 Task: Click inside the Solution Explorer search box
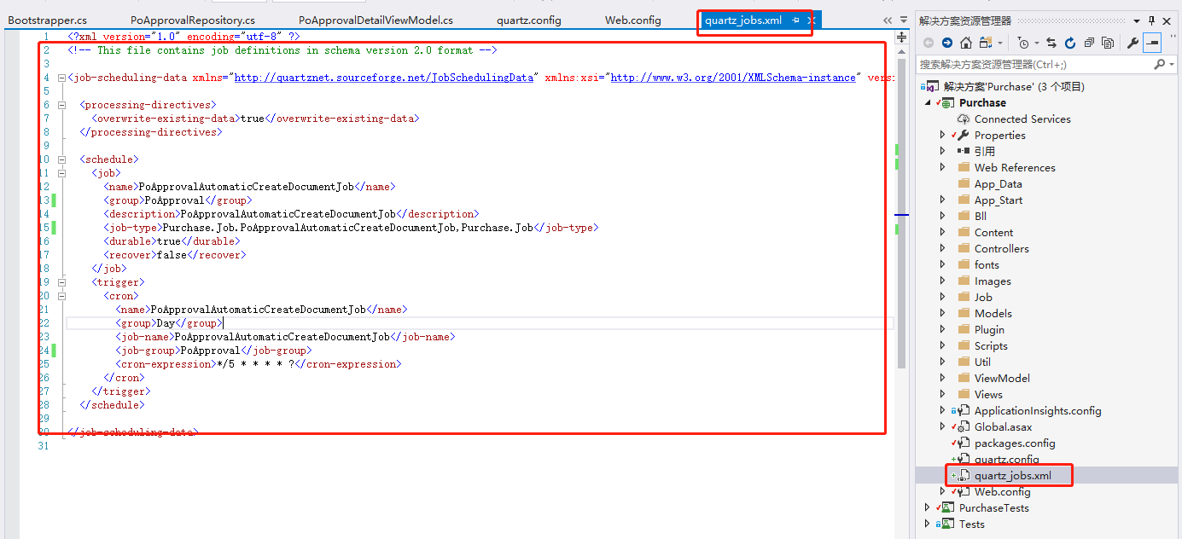(x=1024, y=64)
